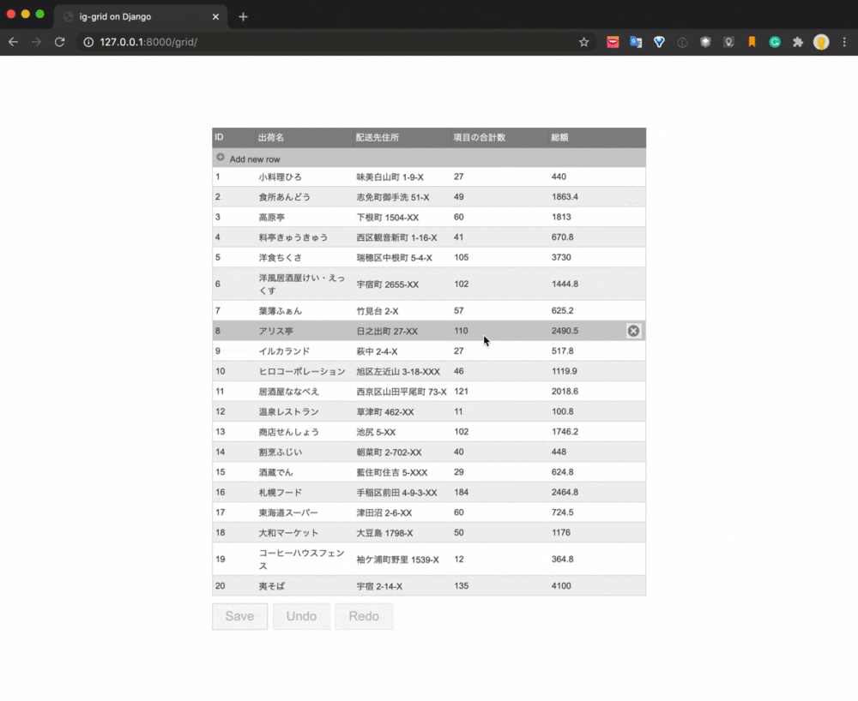Delete the アリス亭 row via its X icon
Image resolution: width=858 pixels, height=701 pixels.
click(633, 330)
